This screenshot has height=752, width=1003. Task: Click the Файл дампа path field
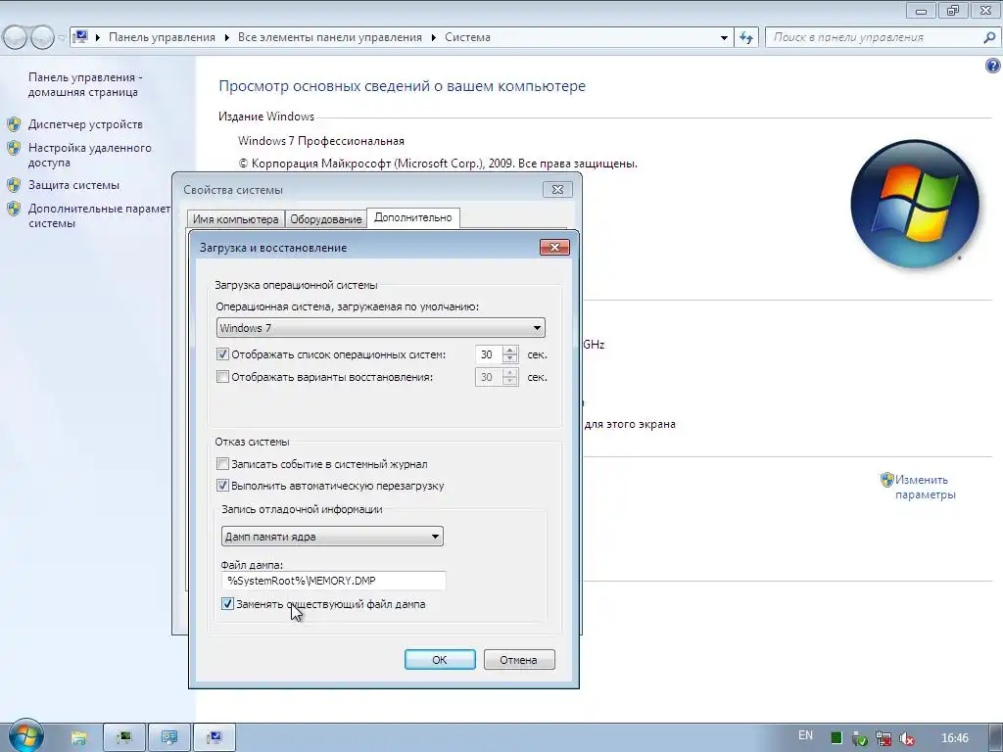[x=333, y=581]
